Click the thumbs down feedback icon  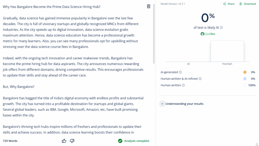point(72,141)
